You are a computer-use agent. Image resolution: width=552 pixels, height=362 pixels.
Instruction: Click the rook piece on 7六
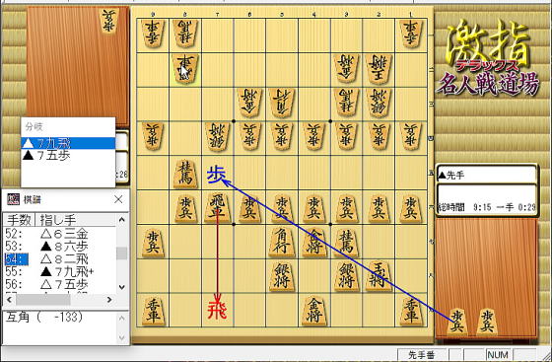point(218,208)
